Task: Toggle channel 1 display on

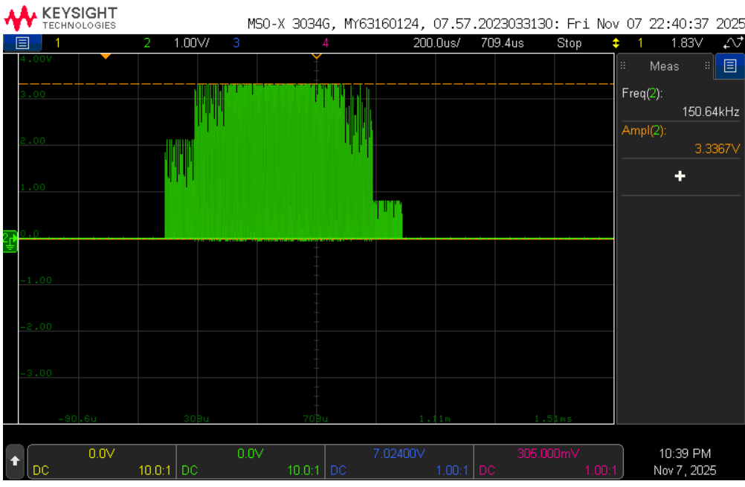Action: (x=57, y=42)
